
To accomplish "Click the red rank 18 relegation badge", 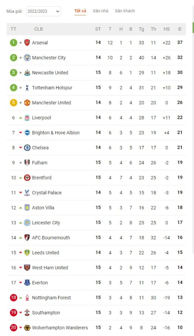I will 14,298.
